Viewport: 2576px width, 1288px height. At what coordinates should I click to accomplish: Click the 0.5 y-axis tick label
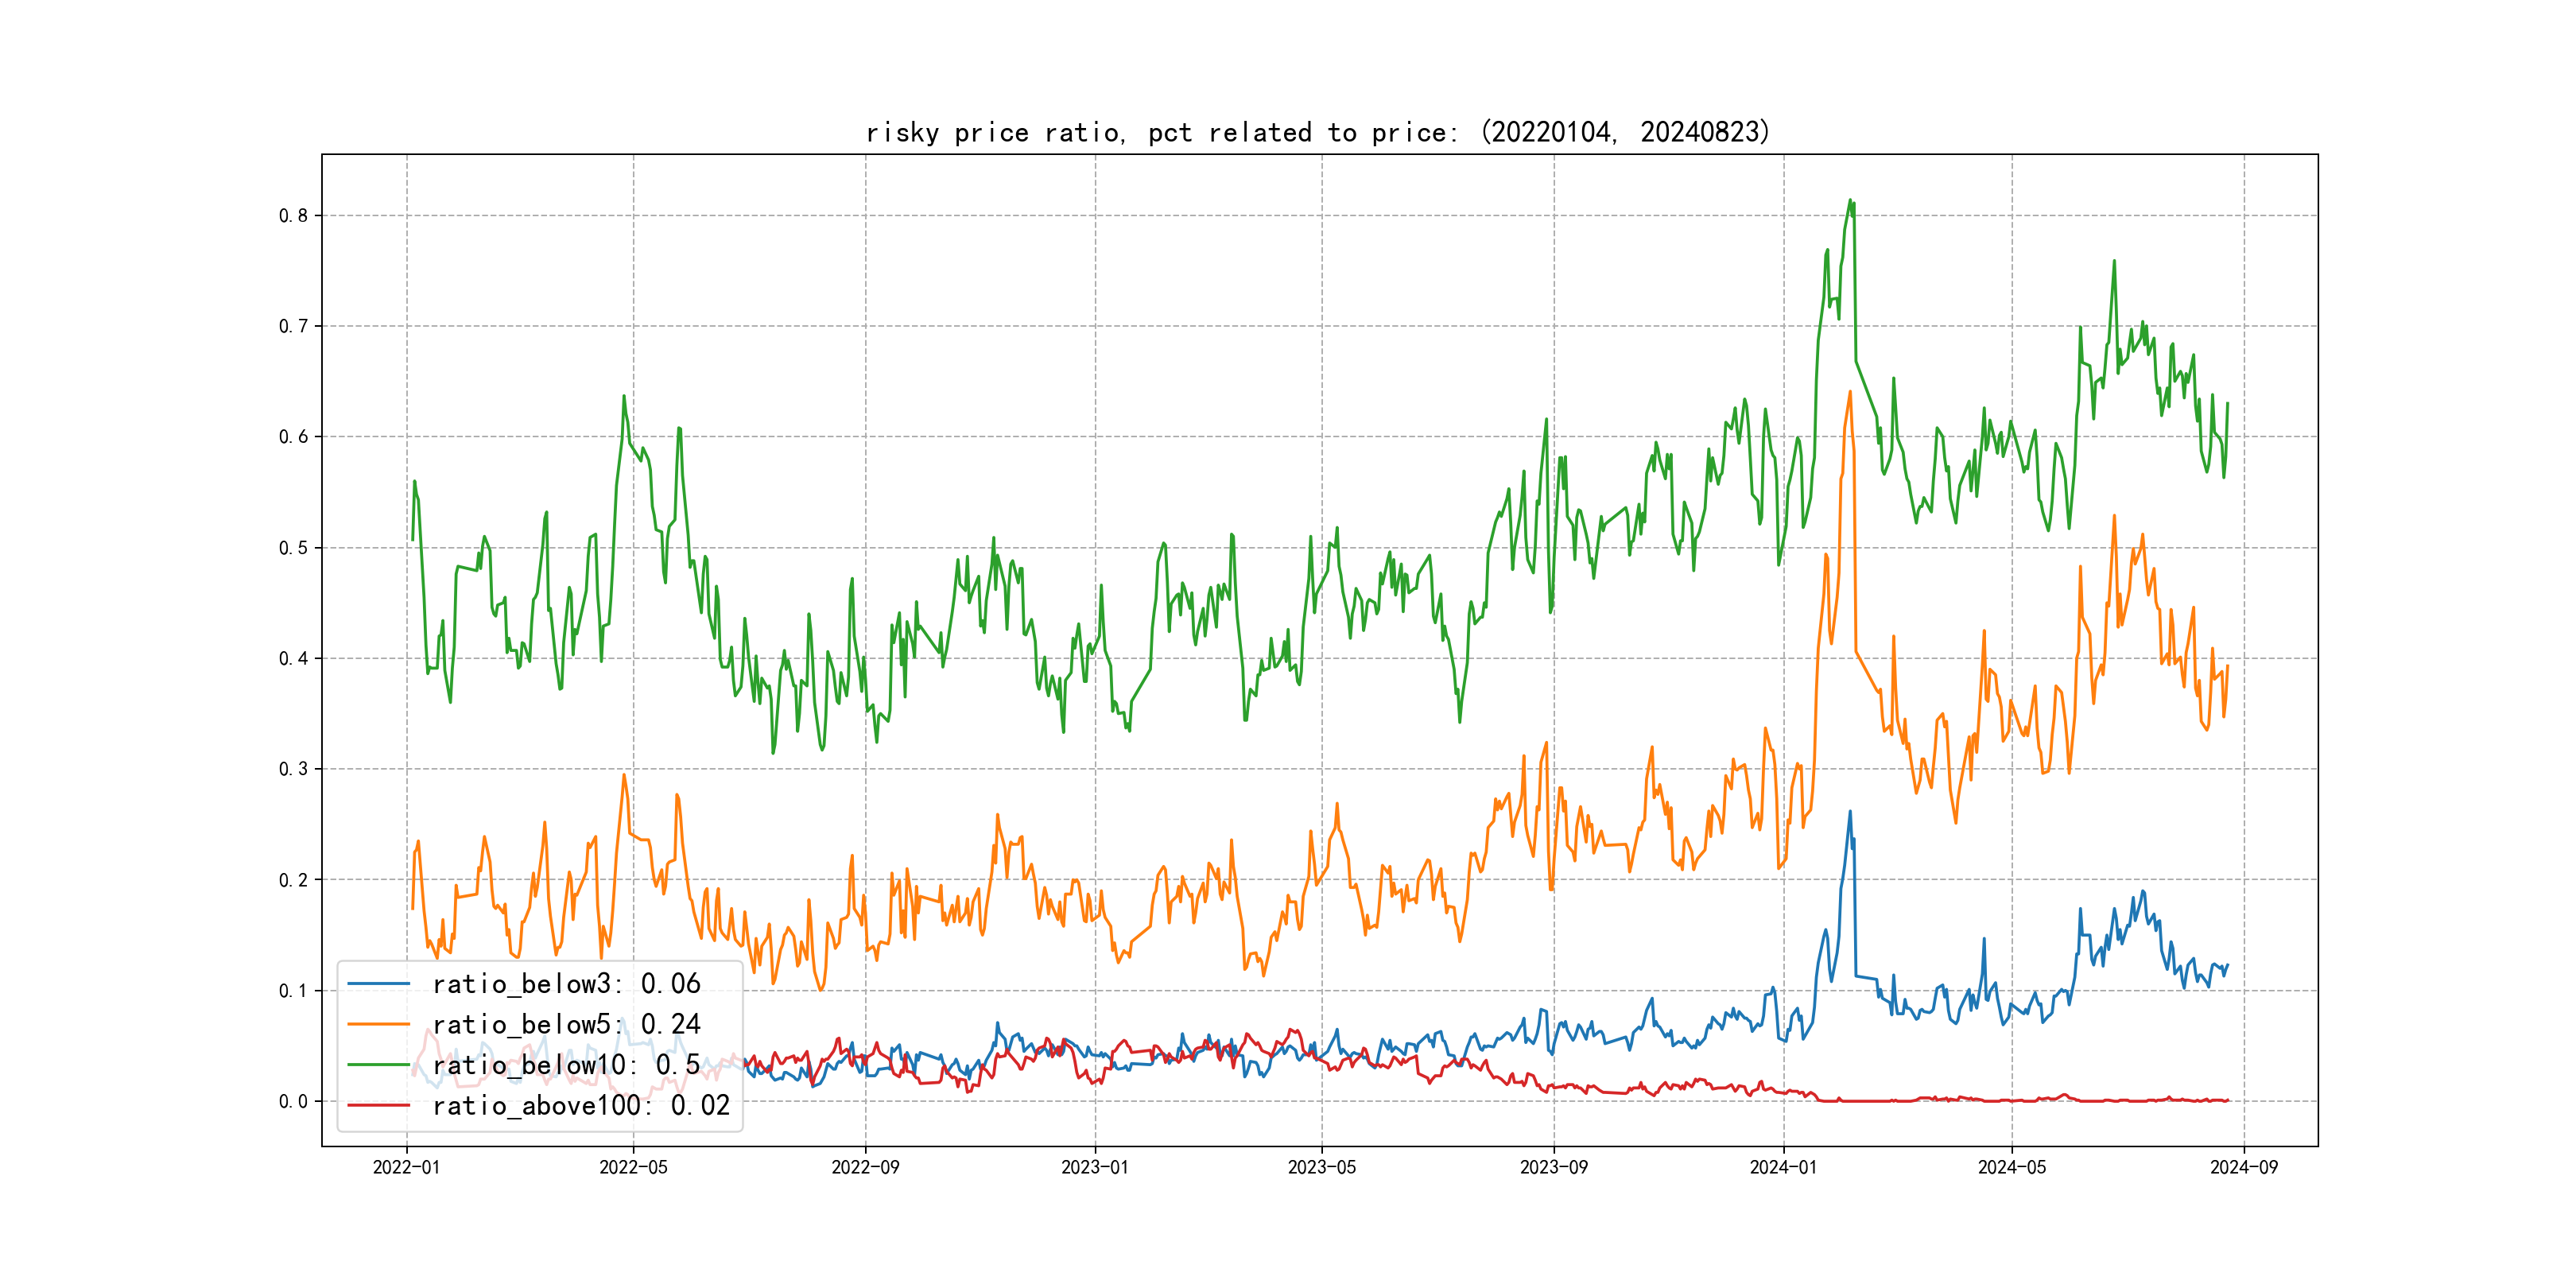[x=293, y=548]
